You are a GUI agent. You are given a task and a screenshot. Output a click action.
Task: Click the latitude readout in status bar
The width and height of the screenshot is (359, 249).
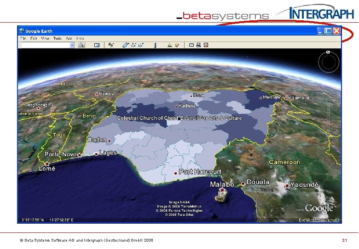pyautogui.click(x=33, y=220)
